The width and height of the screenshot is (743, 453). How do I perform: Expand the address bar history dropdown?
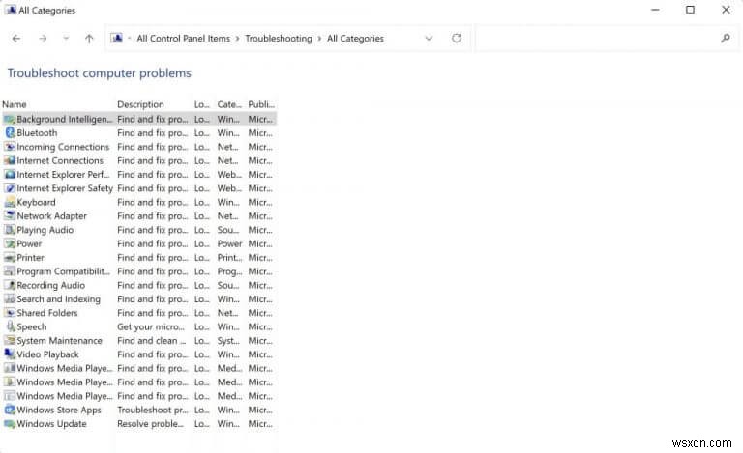429,39
